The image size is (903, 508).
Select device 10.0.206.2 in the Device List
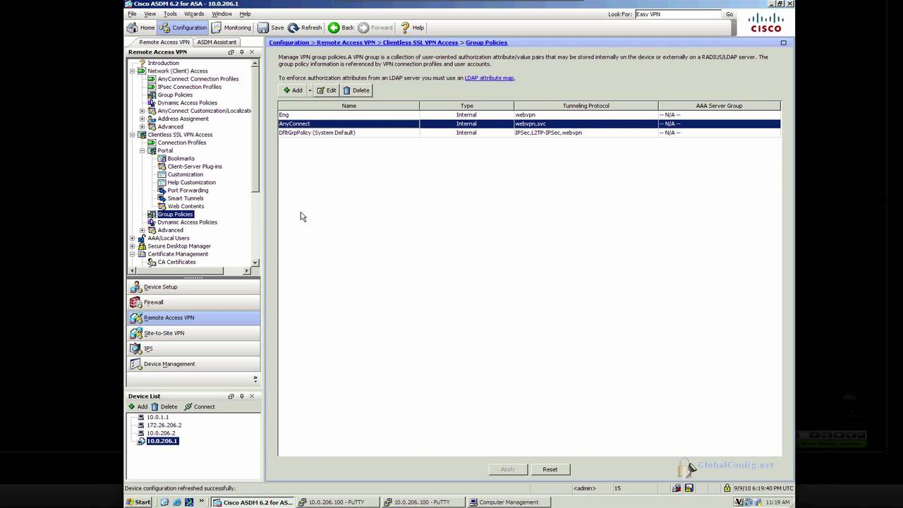coord(161,433)
